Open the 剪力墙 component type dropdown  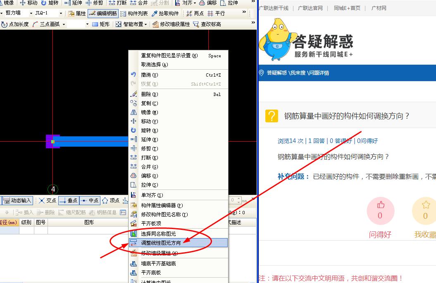click(31, 13)
